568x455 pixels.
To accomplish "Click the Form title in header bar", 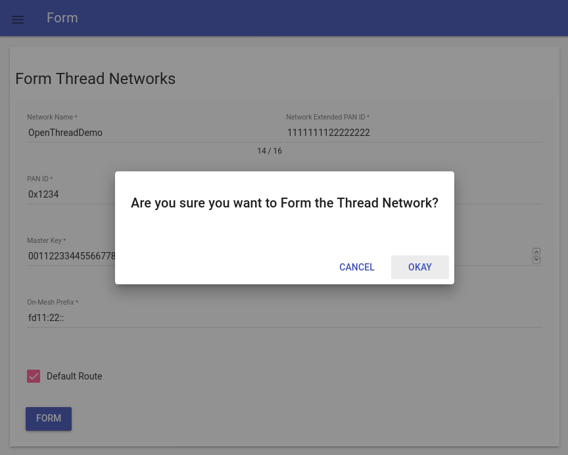I will [x=62, y=18].
